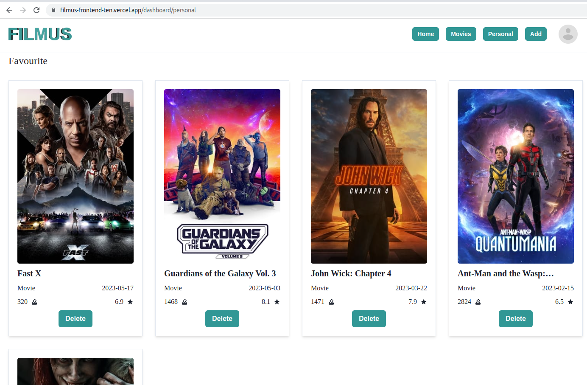Open Add navigation item
Screen dimensions: 587x385
point(536,34)
